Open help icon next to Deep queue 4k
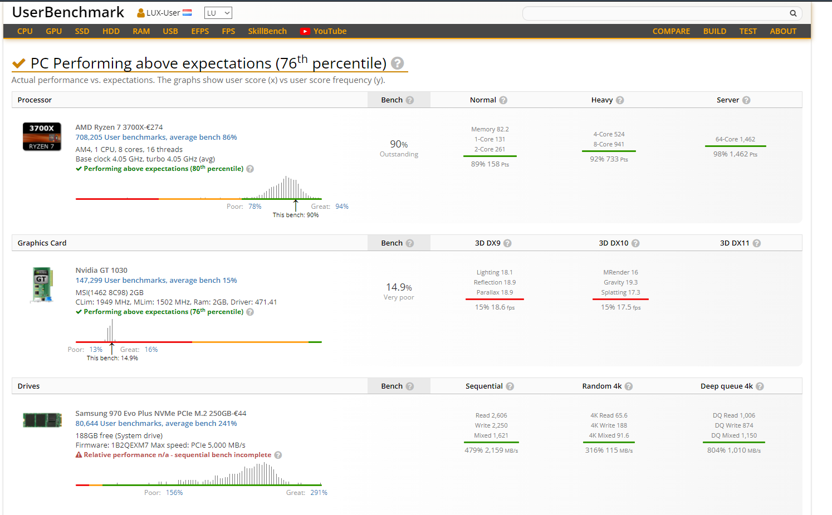 click(x=760, y=386)
